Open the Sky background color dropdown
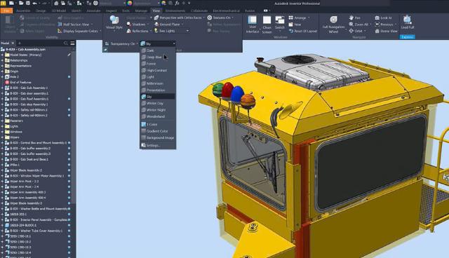This screenshot has height=258, width=449. tap(158, 43)
